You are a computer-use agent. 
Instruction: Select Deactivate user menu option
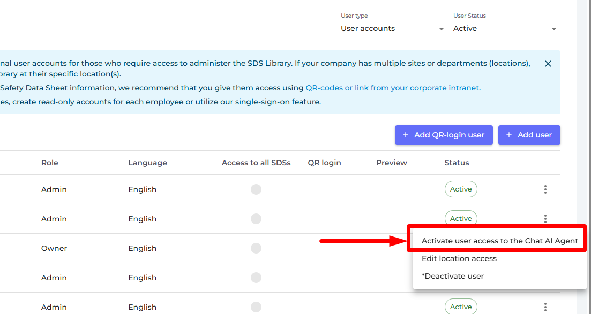click(453, 276)
